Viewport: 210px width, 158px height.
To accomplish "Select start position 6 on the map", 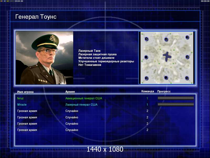I will [166, 39].
